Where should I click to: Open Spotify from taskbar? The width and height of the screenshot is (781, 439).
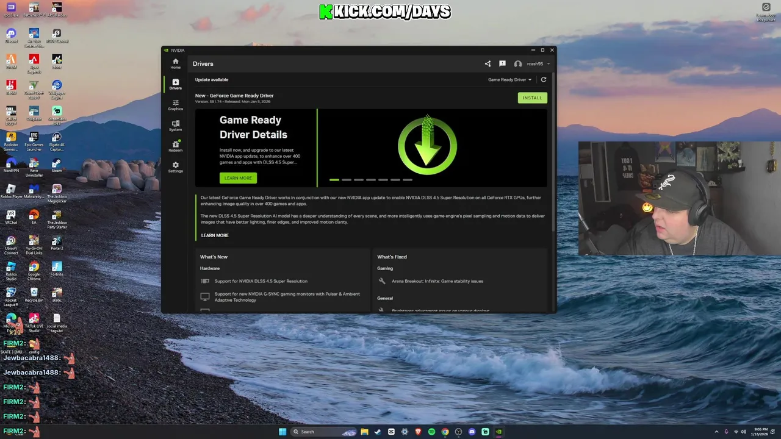(431, 432)
